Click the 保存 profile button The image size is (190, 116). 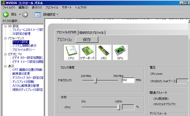[x=87, y=40]
